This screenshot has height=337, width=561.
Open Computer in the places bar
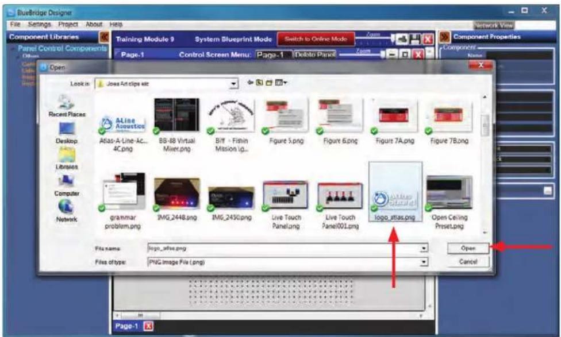pyautogui.click(x=67, y=185)
